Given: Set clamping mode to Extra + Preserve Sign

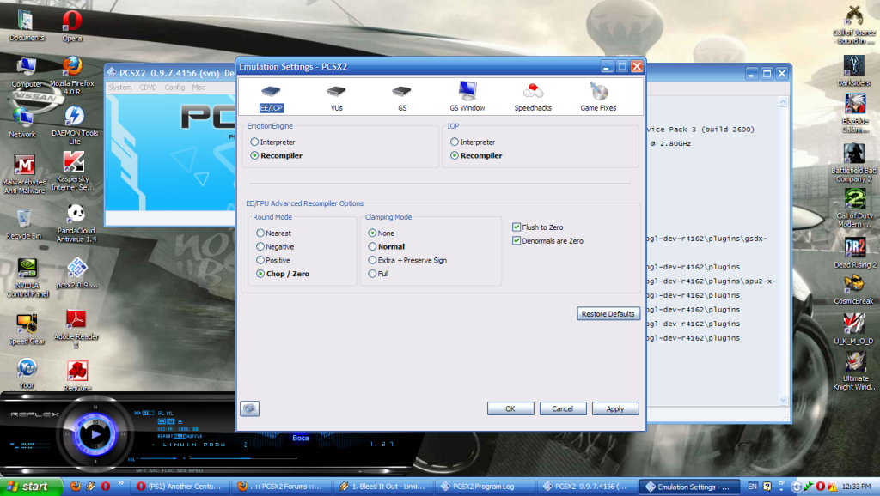Looking at the screenshot, I should pyautogui.click(x=408, y=261).
